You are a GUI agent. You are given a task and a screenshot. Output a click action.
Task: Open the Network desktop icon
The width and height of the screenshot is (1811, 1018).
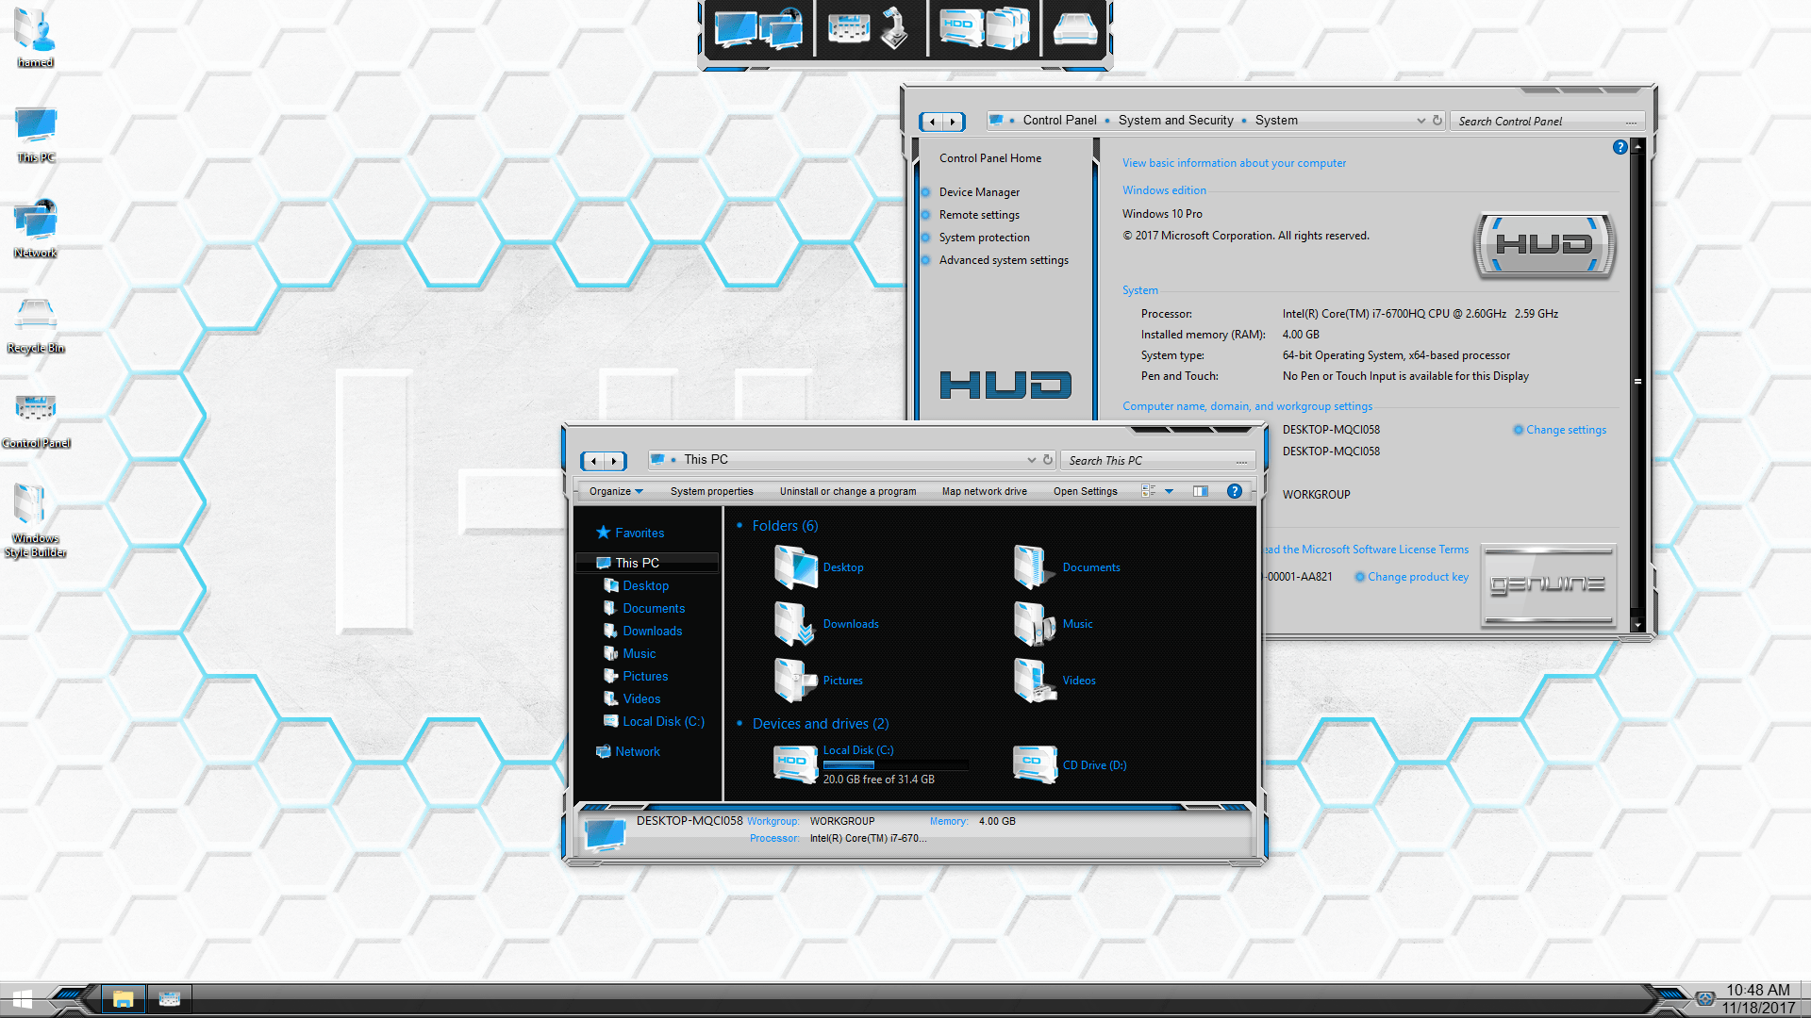(36, 229)
